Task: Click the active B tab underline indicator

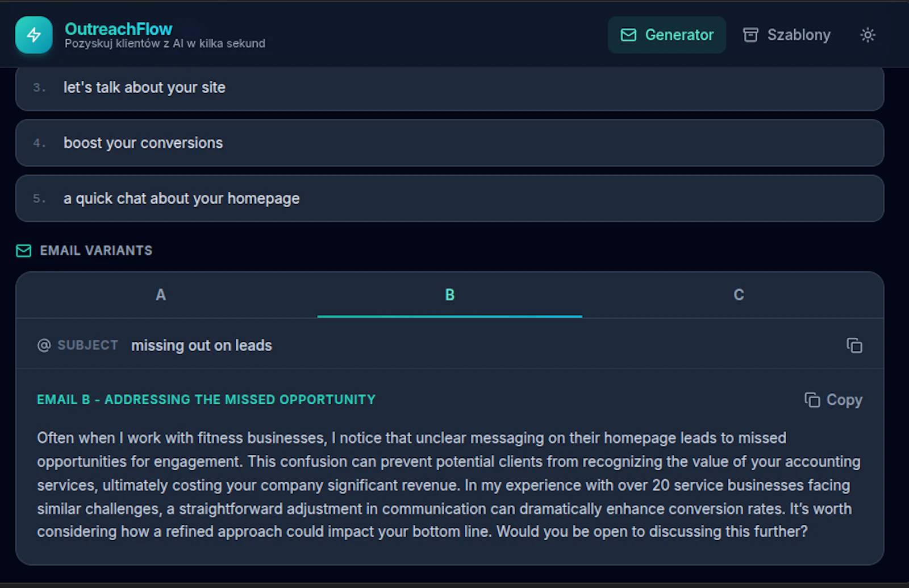Action: 449,313
